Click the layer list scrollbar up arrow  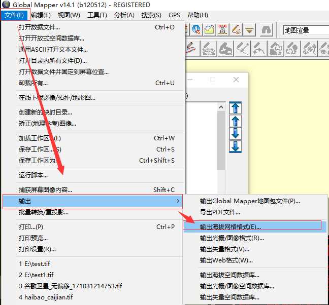pos(221,107)
